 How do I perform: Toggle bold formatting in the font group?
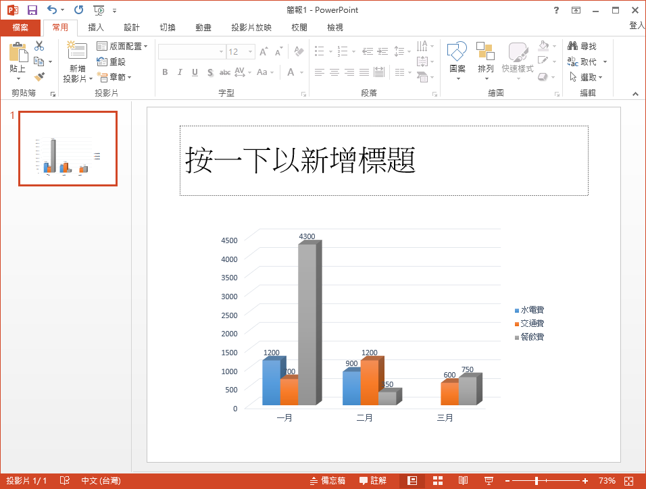(164, 72)
